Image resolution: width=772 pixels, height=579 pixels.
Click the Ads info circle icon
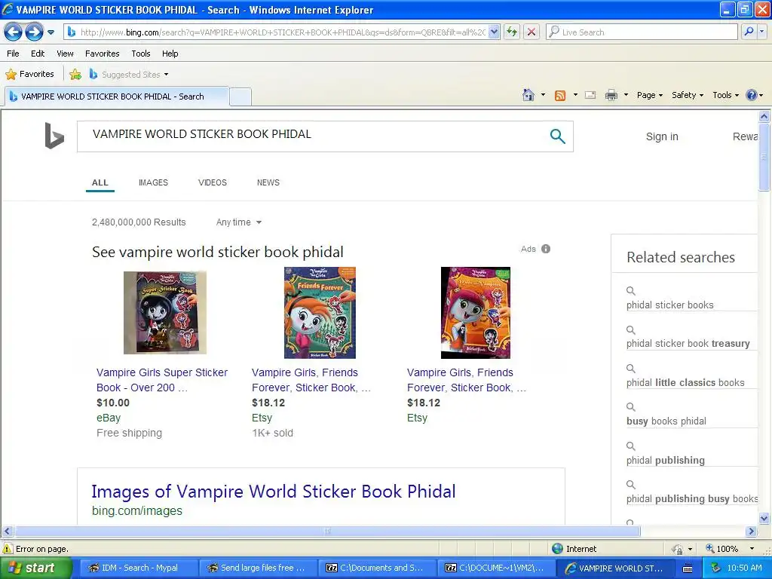[546, 249]
